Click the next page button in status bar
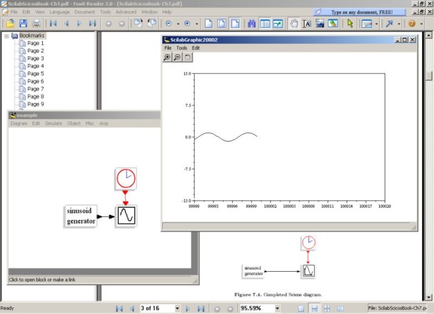 click(x=188, y=308)
